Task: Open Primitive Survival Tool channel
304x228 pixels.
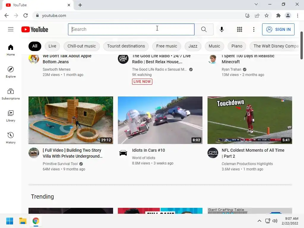Action: pos(60,164)
